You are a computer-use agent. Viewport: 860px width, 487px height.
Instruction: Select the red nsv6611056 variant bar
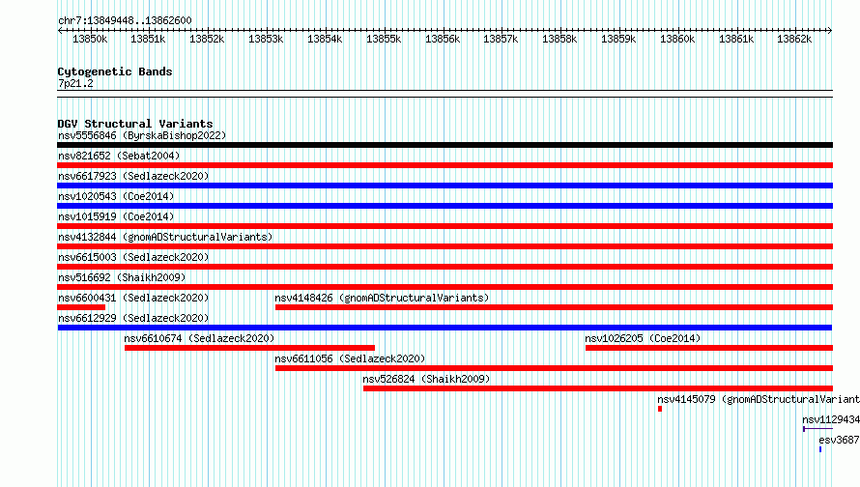click(x=554, y=368)
